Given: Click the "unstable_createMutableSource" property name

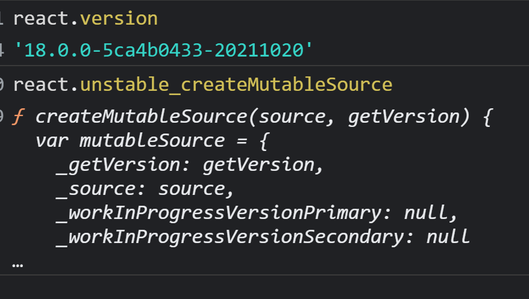Looking at the screenshot, I should tap(236, 84).
